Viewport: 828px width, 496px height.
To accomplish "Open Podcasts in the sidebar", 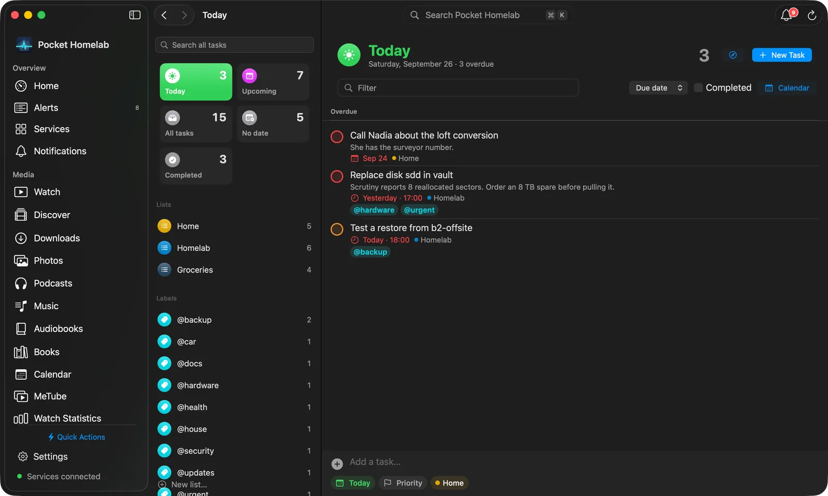I will pos(77,283).
